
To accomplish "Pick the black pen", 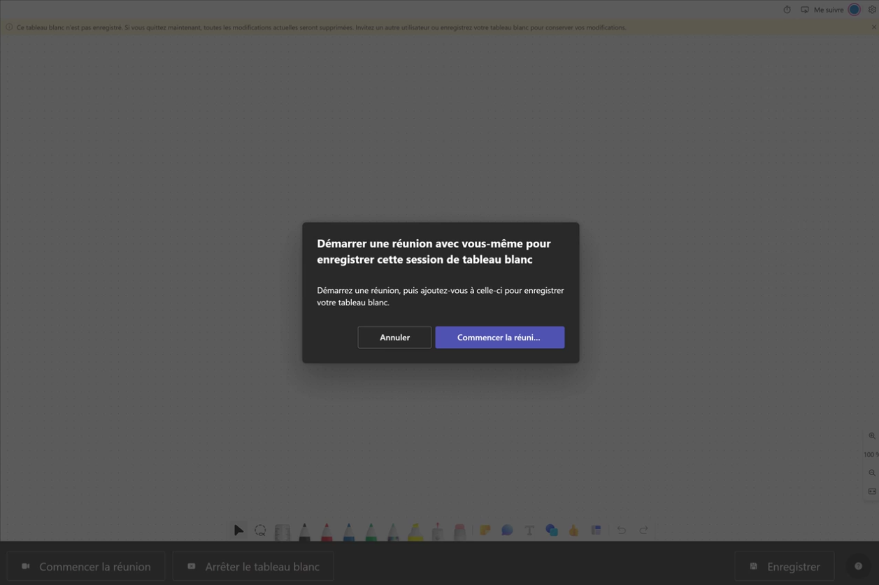I will pyautogui.click(x=303, y=530).
